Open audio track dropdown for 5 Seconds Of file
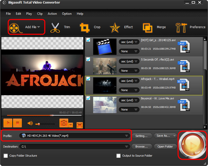Image resolution: width=208 pixels, height=166 pixels. coord(129,62)
